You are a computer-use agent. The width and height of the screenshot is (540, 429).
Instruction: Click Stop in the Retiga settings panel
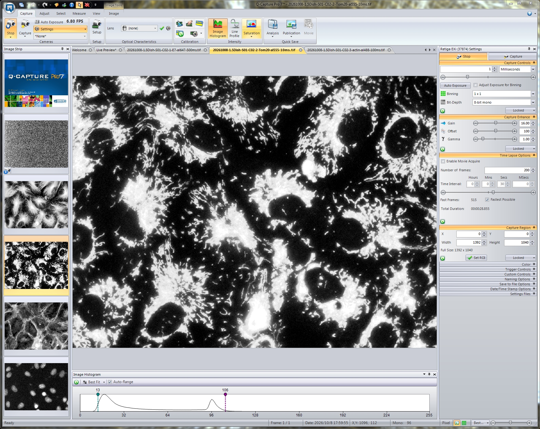pyautogui.click(x=463, y=56)
